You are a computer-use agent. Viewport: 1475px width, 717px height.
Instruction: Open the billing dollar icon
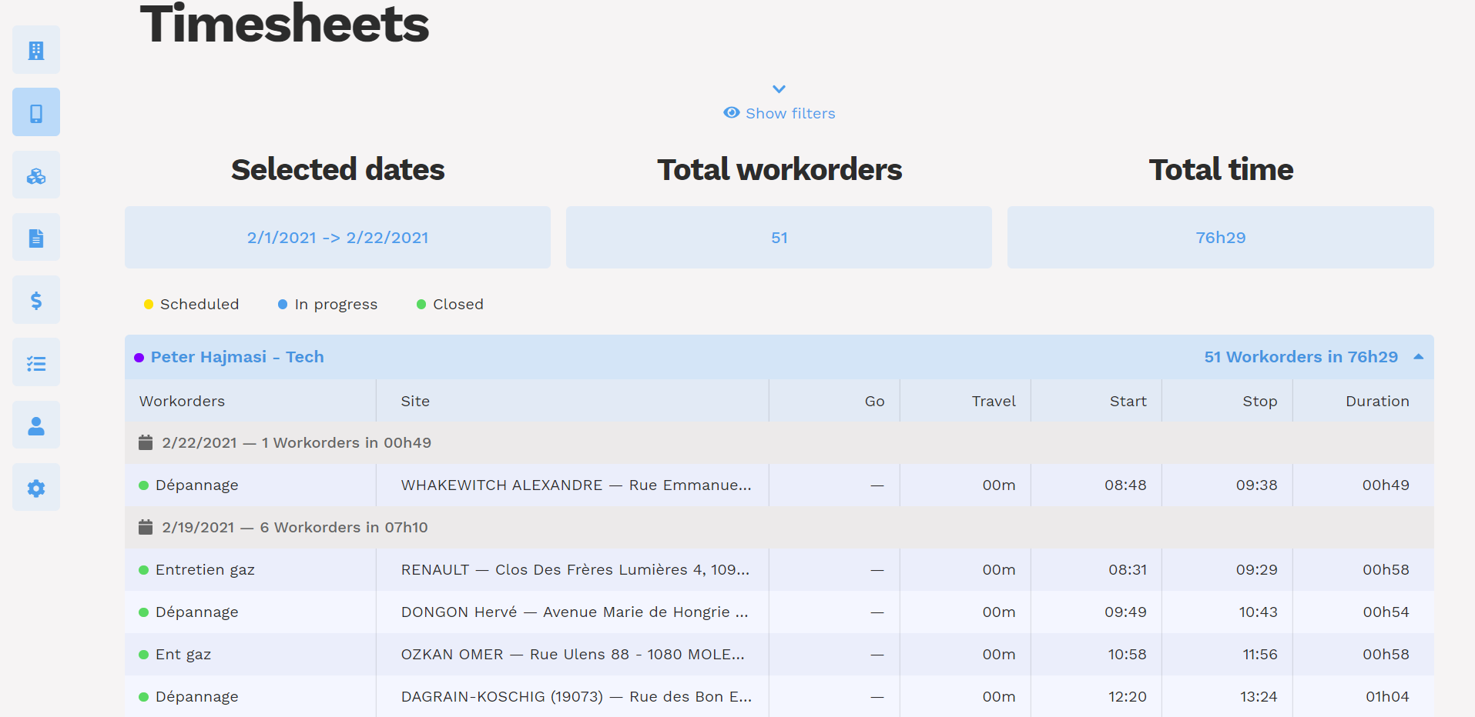(x=35, y=299)
